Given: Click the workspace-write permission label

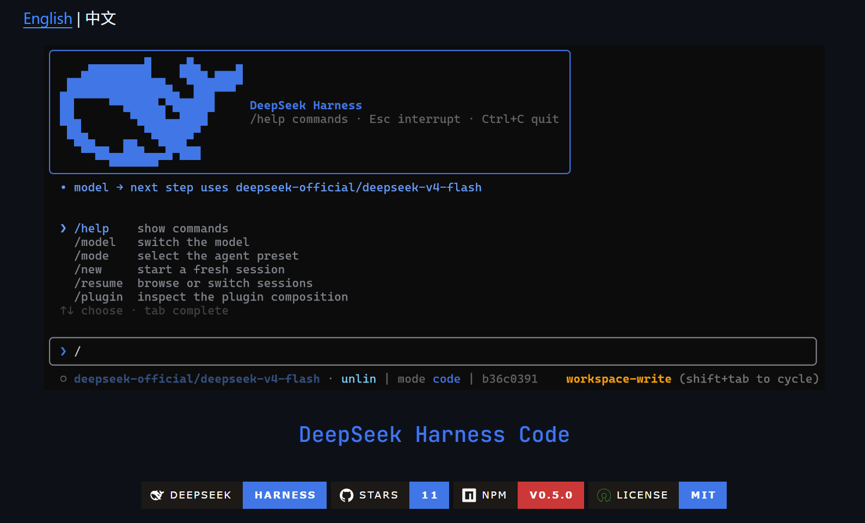Looking at the screenshot, I should point(618,379).
